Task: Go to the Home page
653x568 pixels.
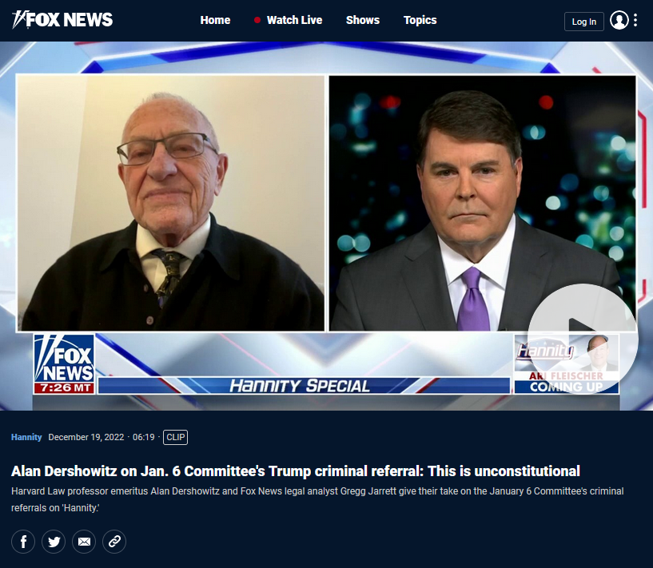Action: pyautogui.click(x=215, y=20)
